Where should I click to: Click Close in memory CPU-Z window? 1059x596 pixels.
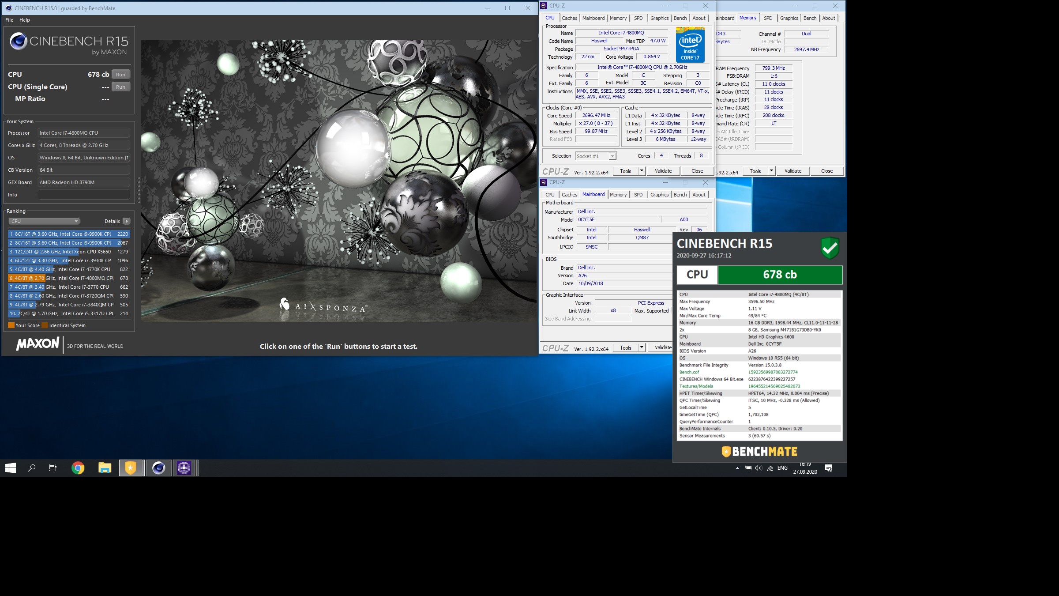click(x=827, y=171)
